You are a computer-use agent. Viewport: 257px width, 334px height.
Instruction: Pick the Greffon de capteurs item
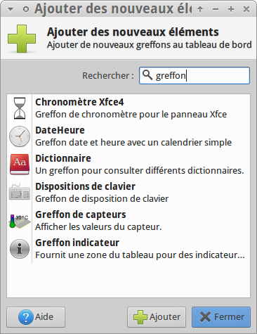coord(128,221)
